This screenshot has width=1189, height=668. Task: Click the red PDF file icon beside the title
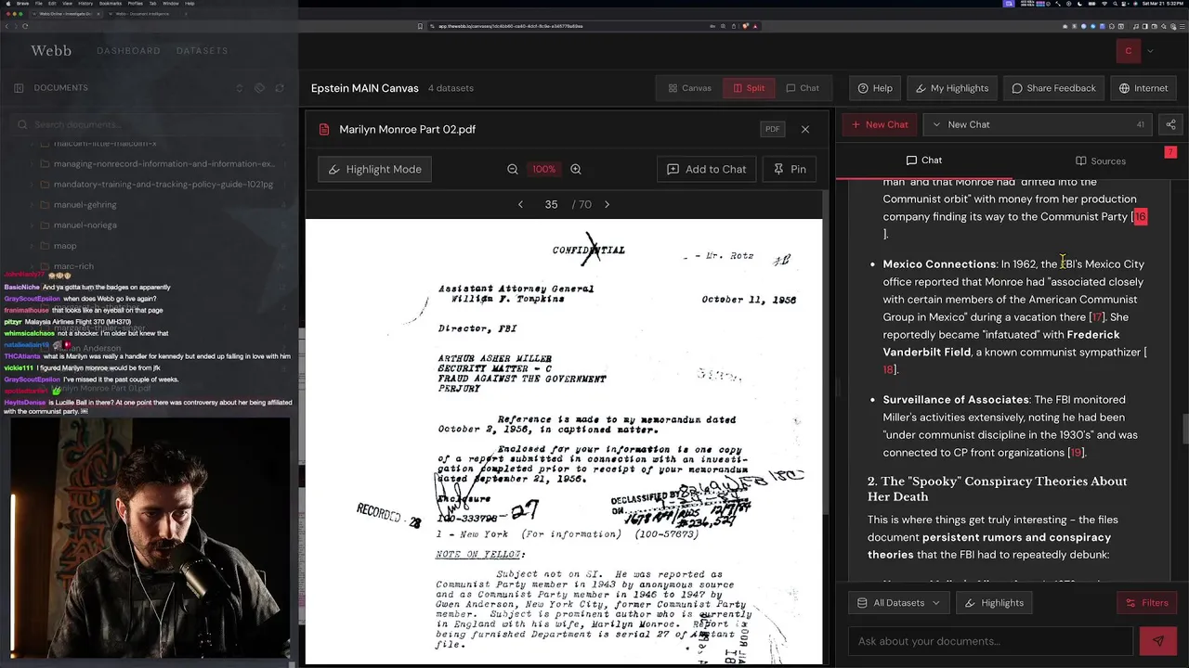point(324,129)
